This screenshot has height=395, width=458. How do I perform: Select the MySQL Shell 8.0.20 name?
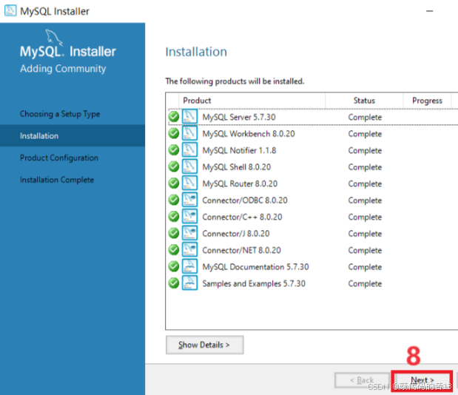click(237, 167)
